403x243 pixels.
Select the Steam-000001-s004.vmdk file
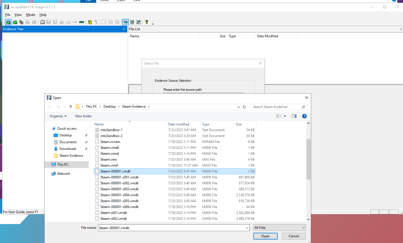pos(175,195)
